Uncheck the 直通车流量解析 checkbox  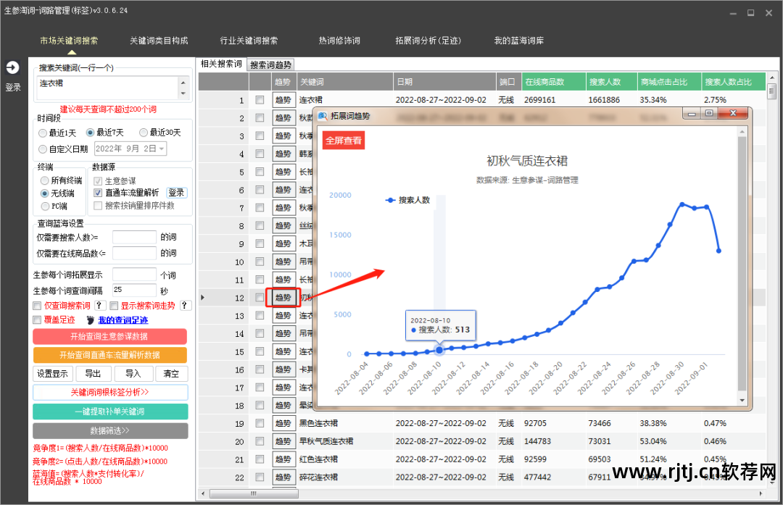[x=98, y=193]
